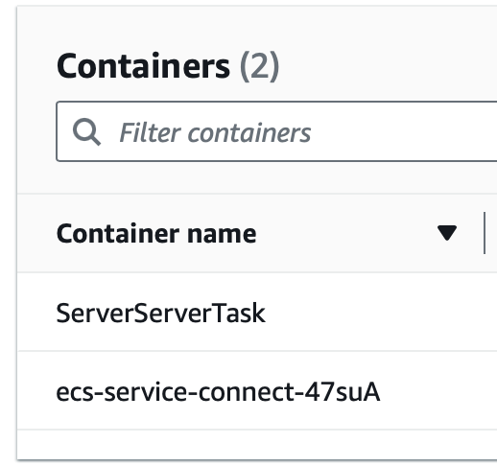Open the ServerServerTask container row

pos(257,312)
